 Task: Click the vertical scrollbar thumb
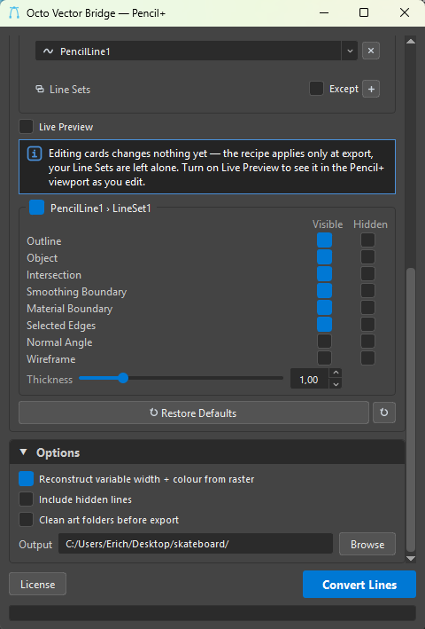pos(411,409)
